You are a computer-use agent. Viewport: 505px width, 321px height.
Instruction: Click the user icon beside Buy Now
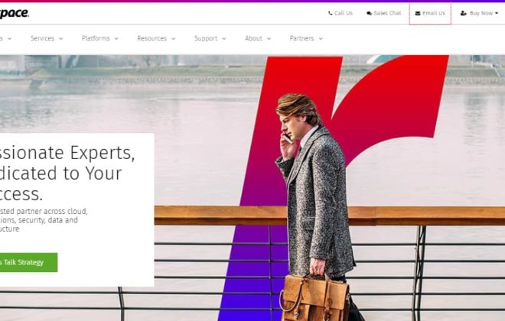[464, 13]
